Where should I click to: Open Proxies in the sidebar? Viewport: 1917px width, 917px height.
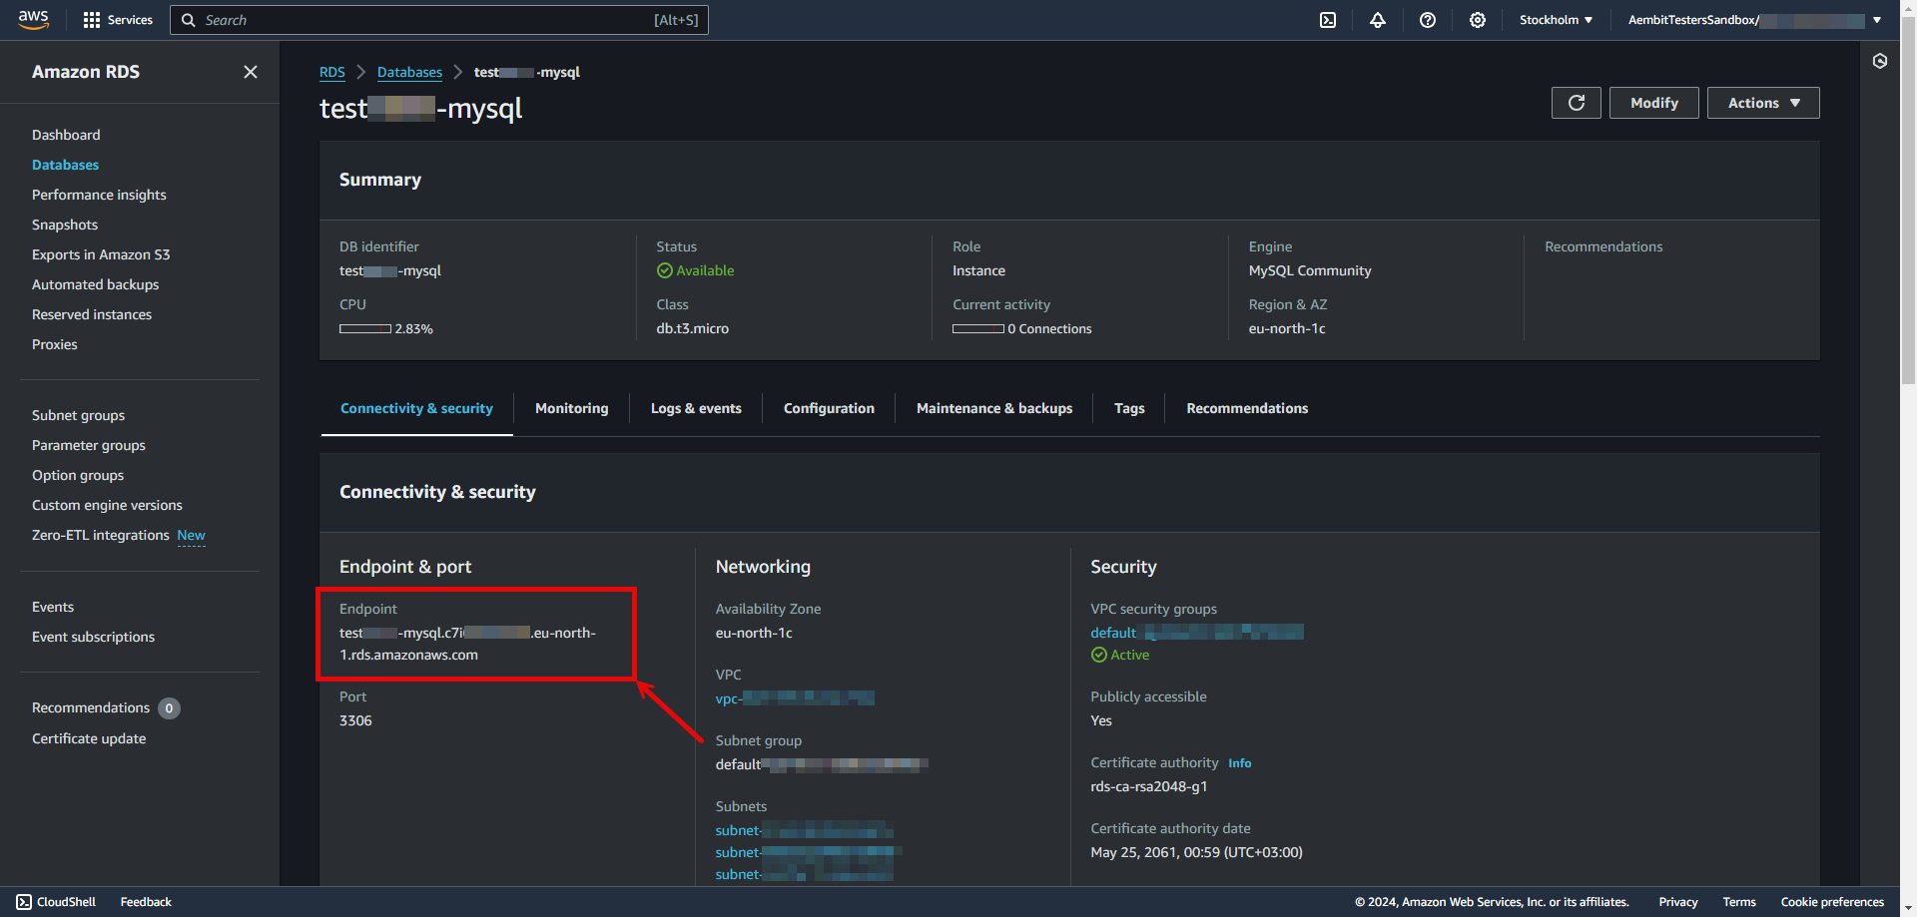(x=55, y=344)
